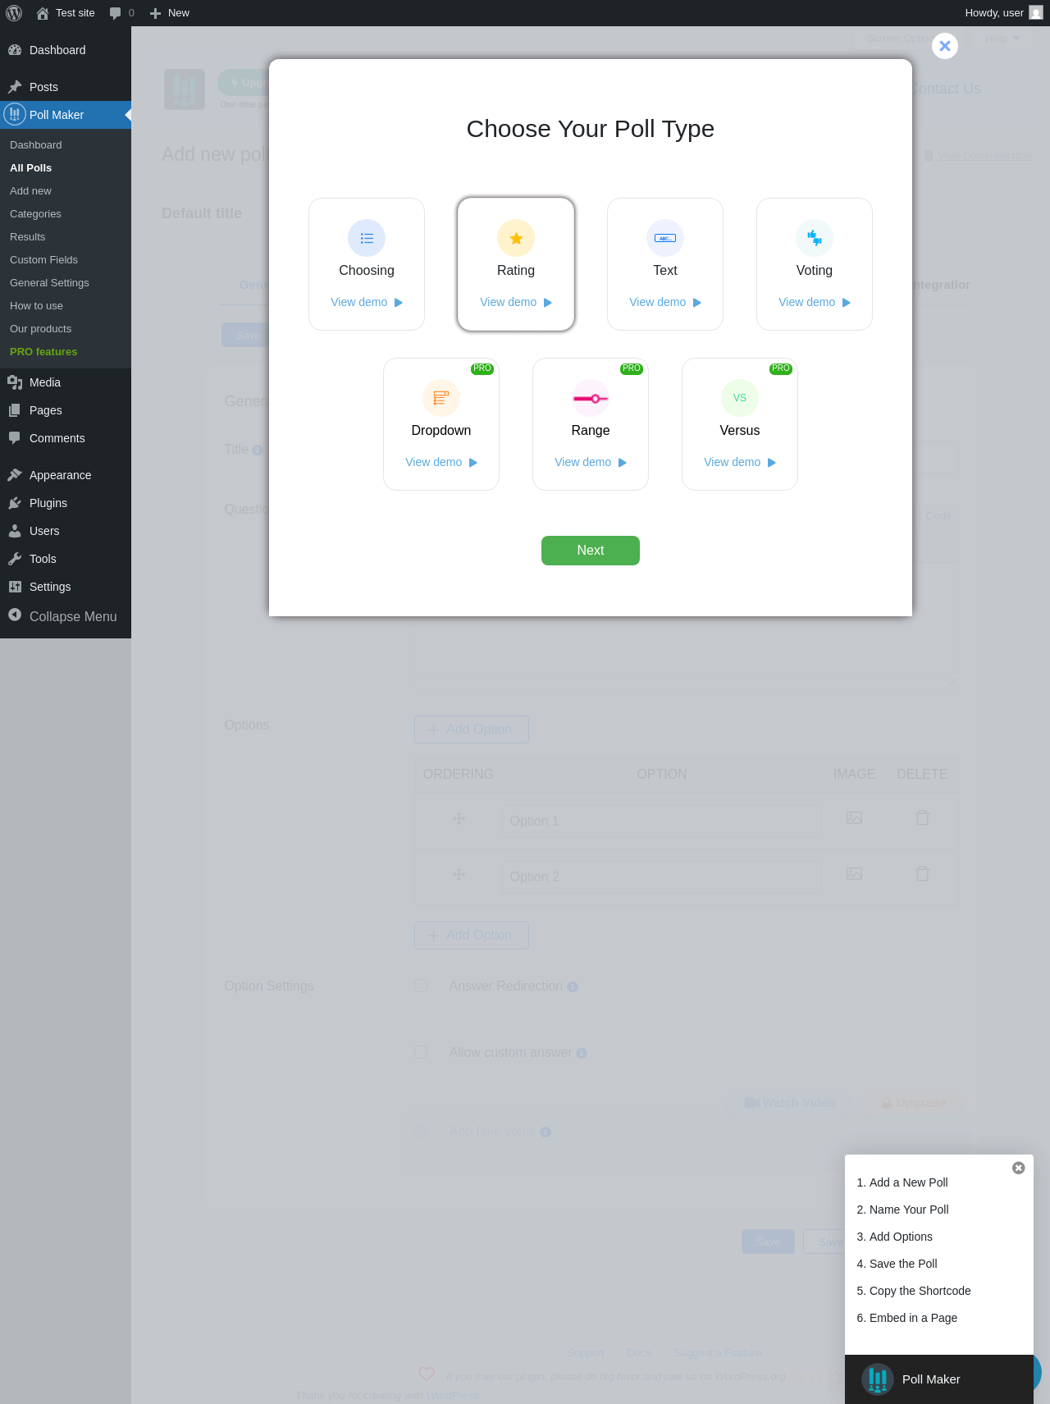The height and width of the screenshot is (1404, 1050).
Task: Open Custom Fields in Poll Maker menu
Action: [x=44, y=259]
